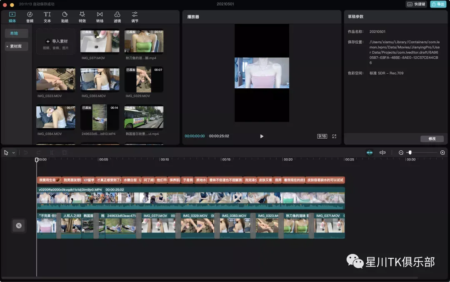The height and width of the screenshot is (282, 450).
Task: Click the timeline zoom slider handle
Action: point(410,152)
